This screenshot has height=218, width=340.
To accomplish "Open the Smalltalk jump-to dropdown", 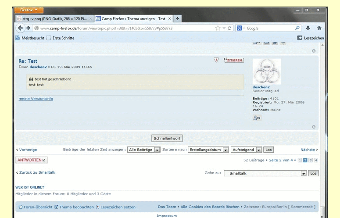I will (x=265, y=173).
